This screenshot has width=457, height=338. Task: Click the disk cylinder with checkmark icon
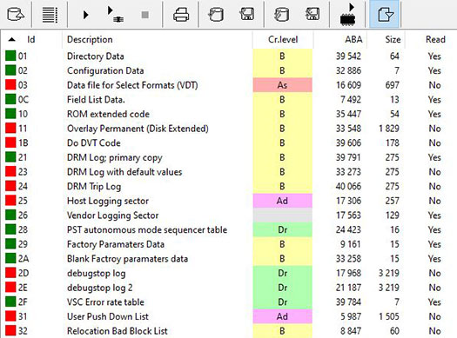[281, 14]
